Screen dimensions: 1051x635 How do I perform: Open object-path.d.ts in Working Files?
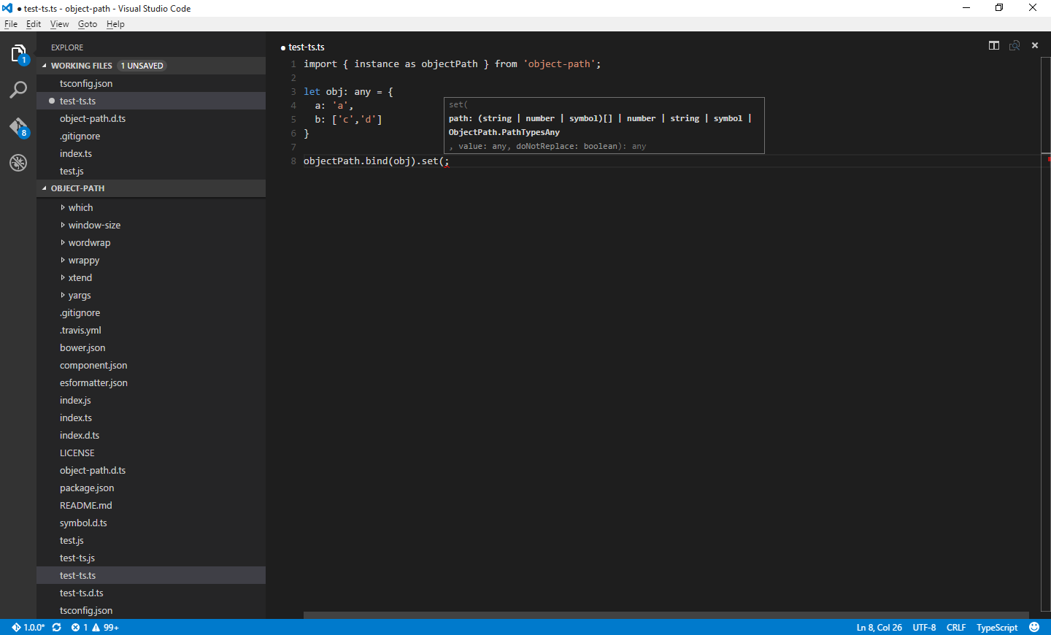click(151, 119)
